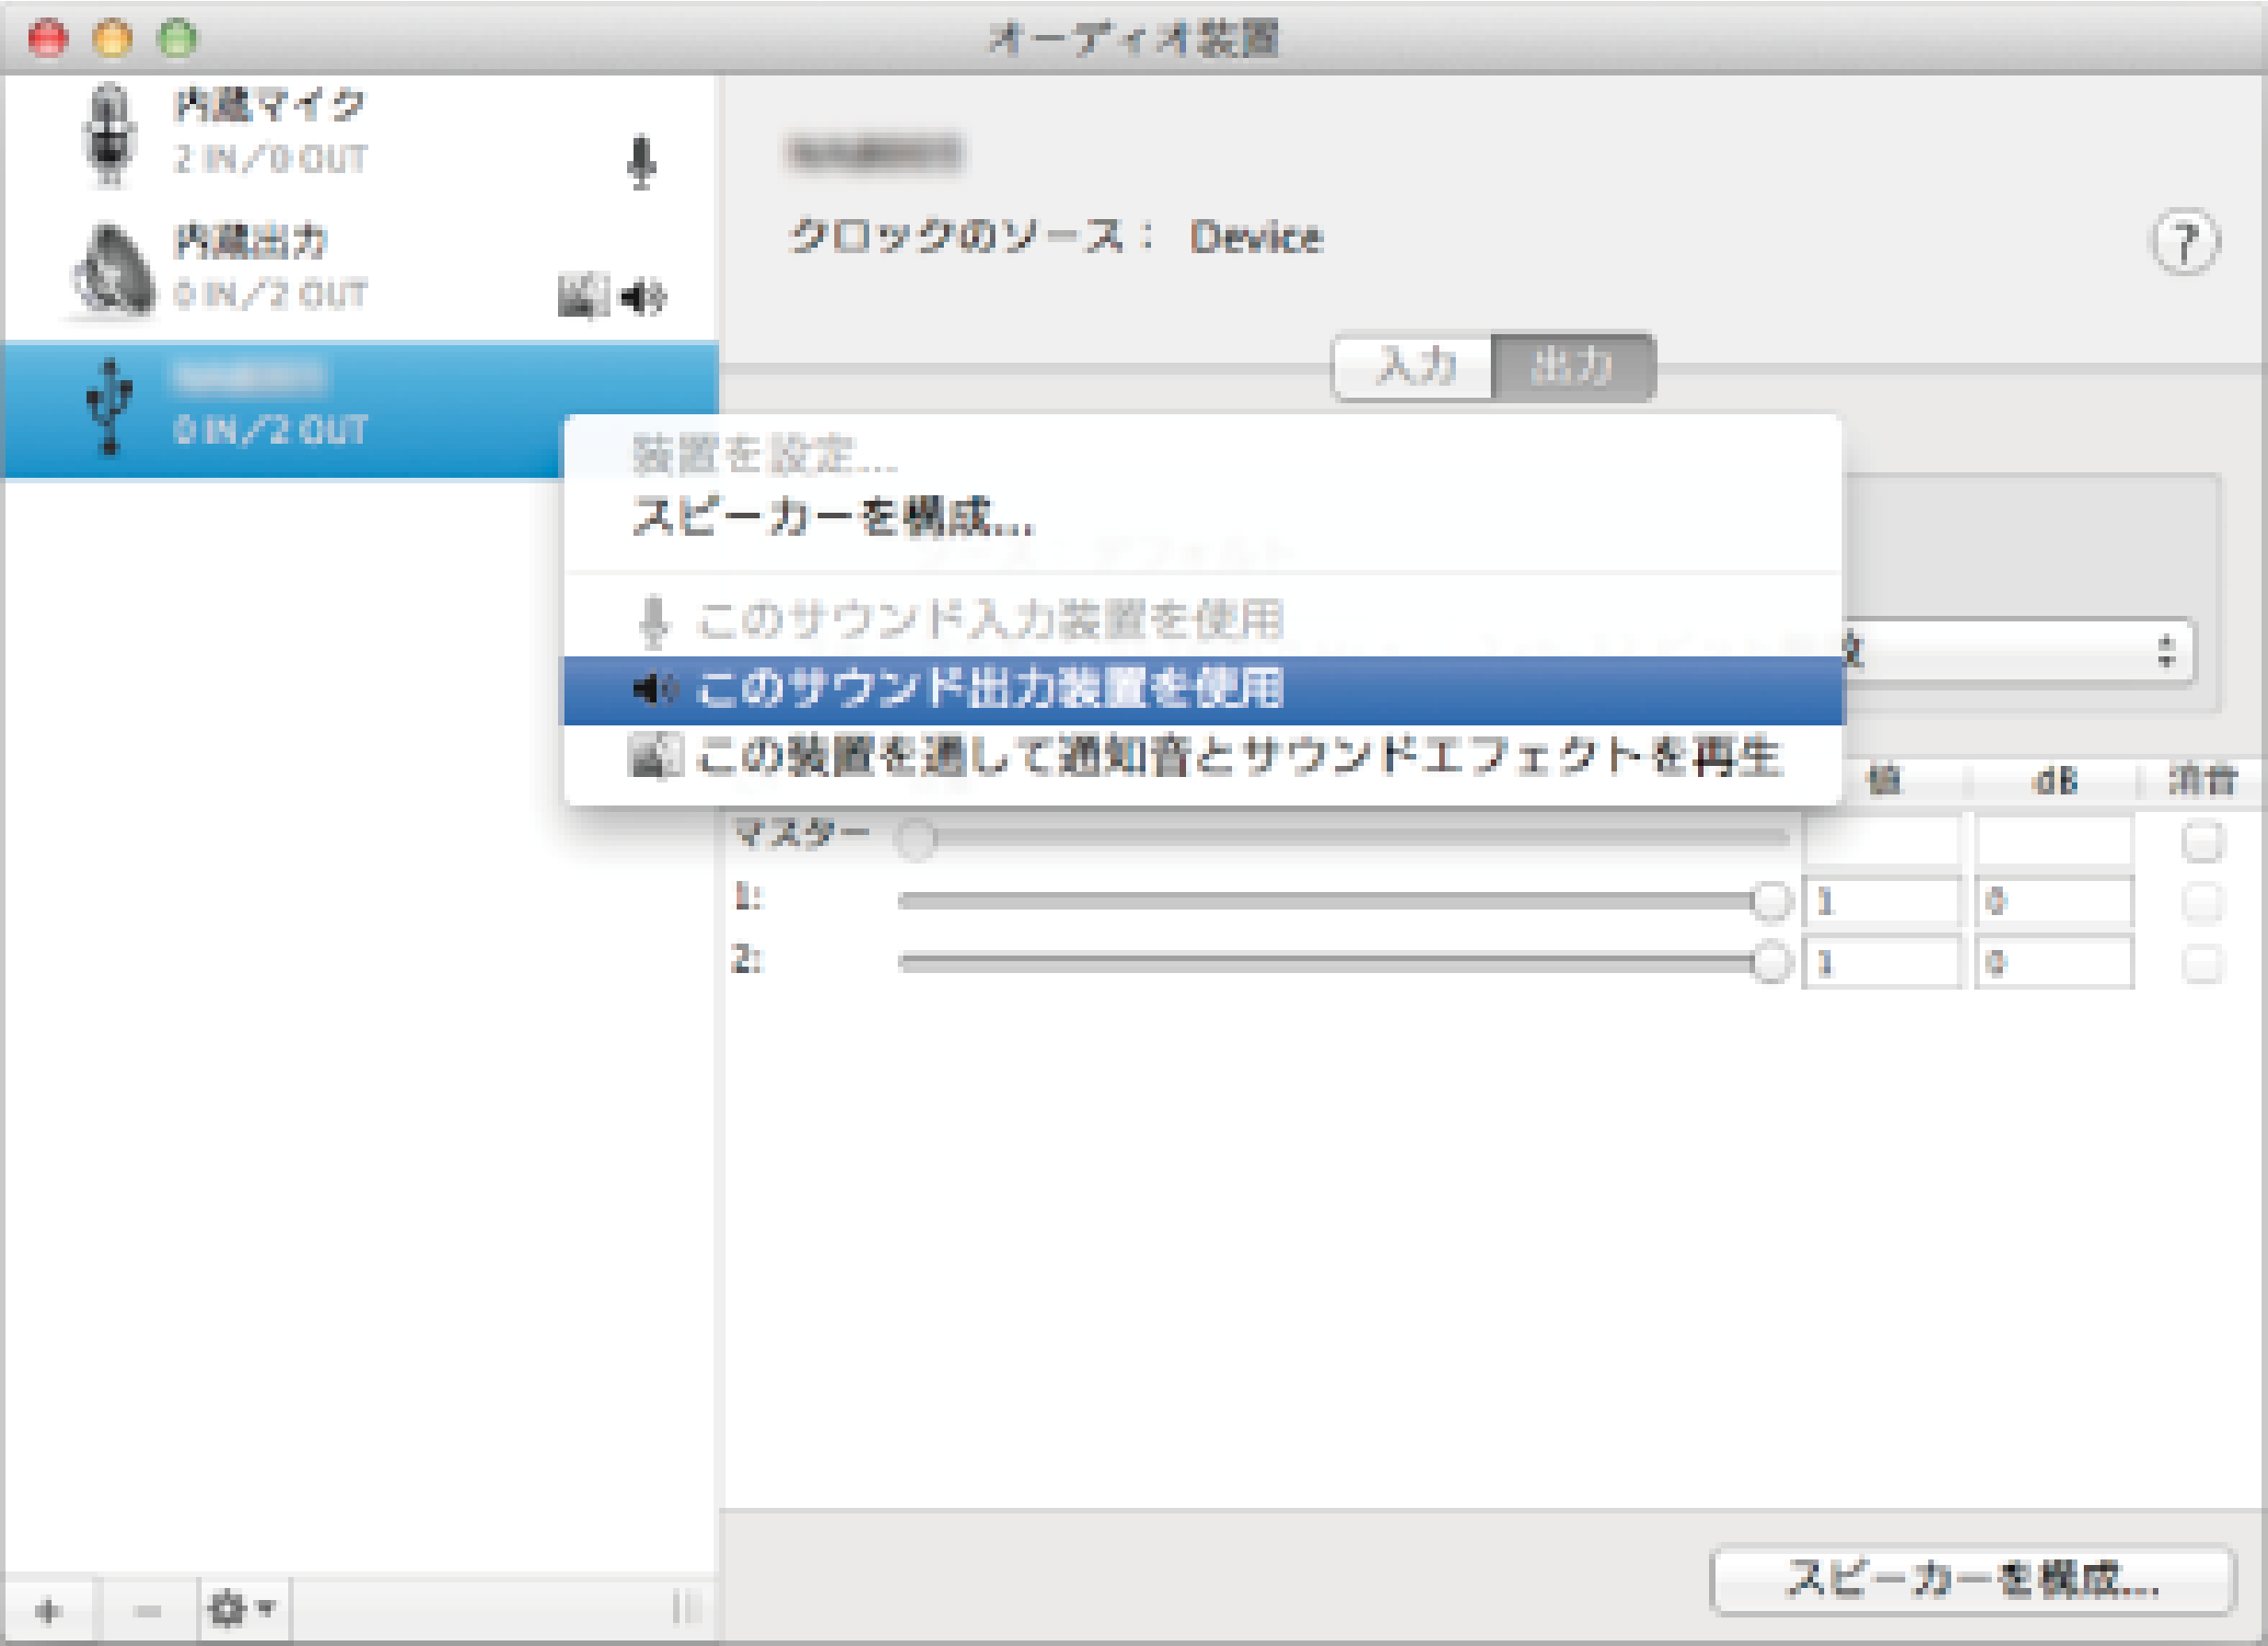Click the sound effects icon beside 内蔵出力

click(585, 295)
